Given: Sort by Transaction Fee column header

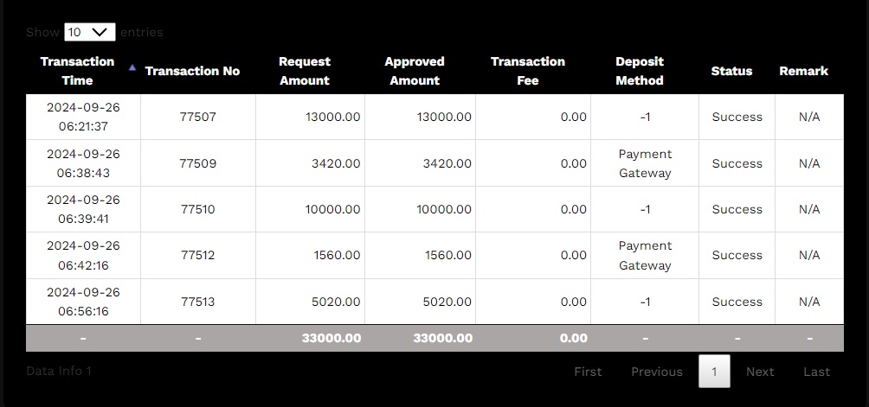Looking at the screenshot, I should coord(527,71).
